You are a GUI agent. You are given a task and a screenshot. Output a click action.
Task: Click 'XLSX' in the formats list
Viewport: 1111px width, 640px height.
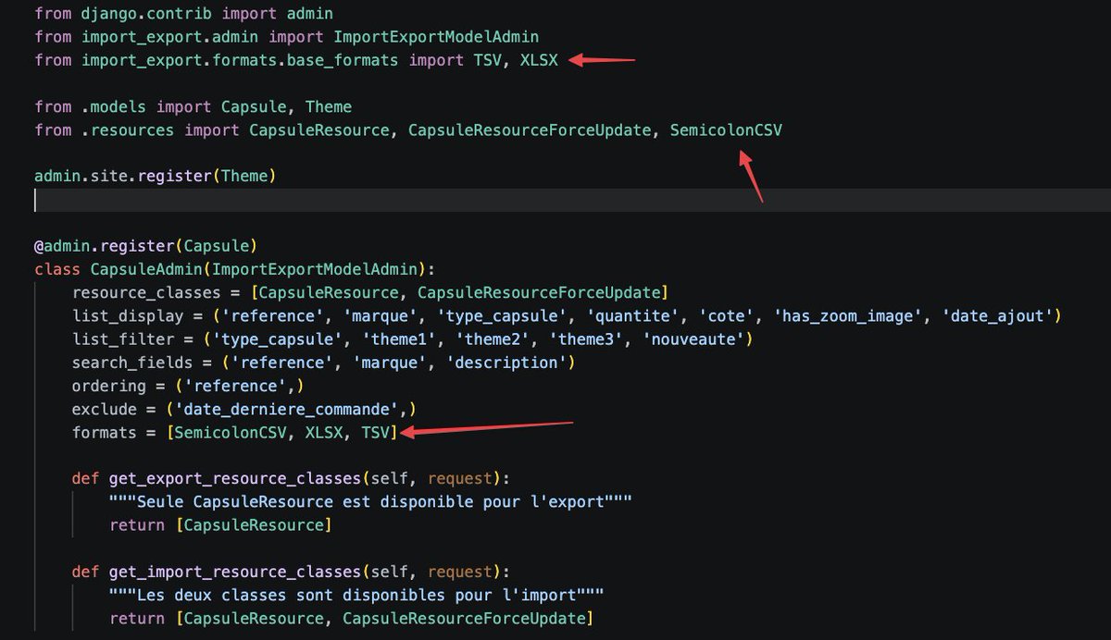point(324,432)
